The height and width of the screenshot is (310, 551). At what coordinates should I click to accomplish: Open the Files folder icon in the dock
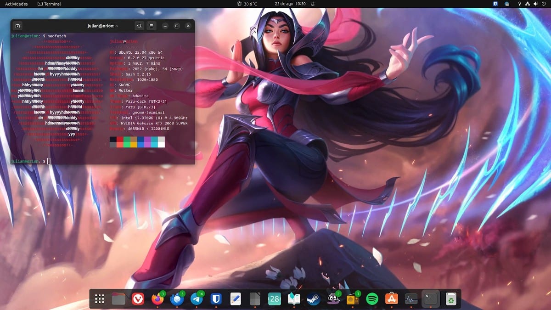click(118, 299)
